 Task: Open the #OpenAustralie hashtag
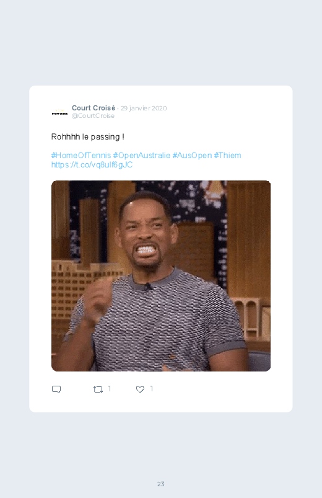(x=141, y=155)
